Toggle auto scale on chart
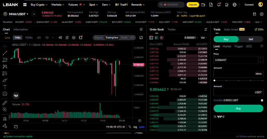This screenshot has height=139, width=267. (142, 127)
